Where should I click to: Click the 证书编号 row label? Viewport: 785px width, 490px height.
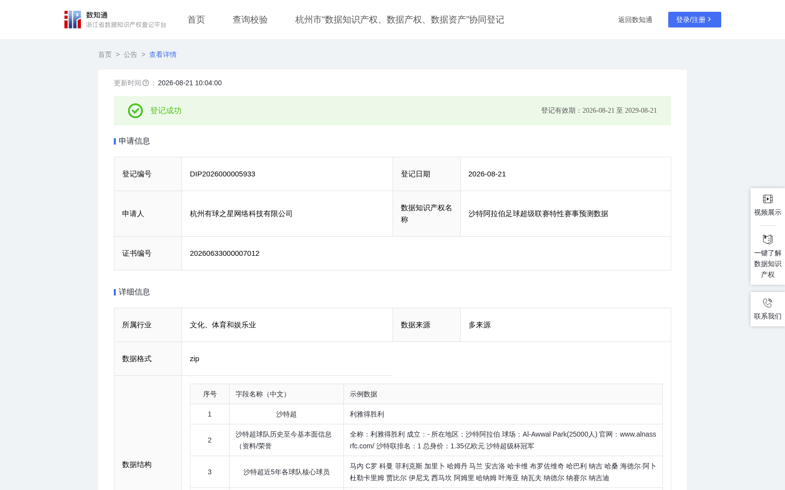point(137,253)
